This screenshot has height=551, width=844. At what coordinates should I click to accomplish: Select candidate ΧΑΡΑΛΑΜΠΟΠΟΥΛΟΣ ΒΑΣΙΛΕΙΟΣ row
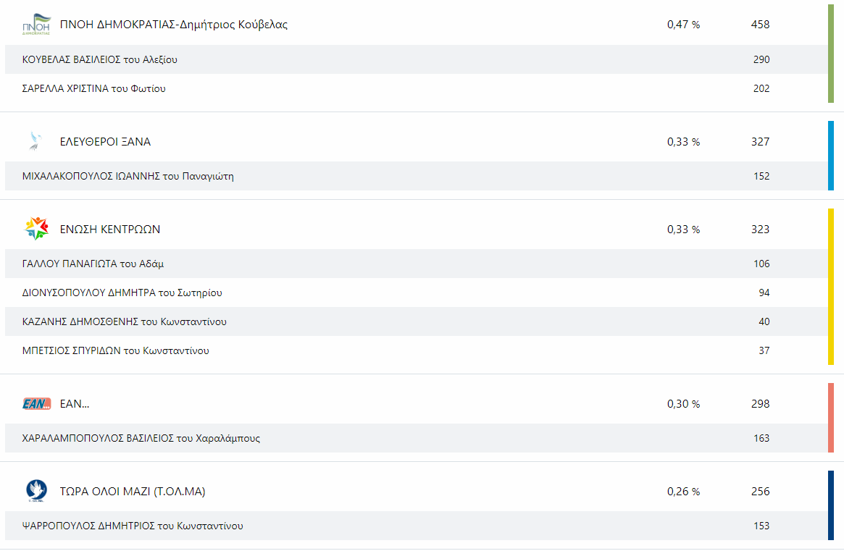416,438
